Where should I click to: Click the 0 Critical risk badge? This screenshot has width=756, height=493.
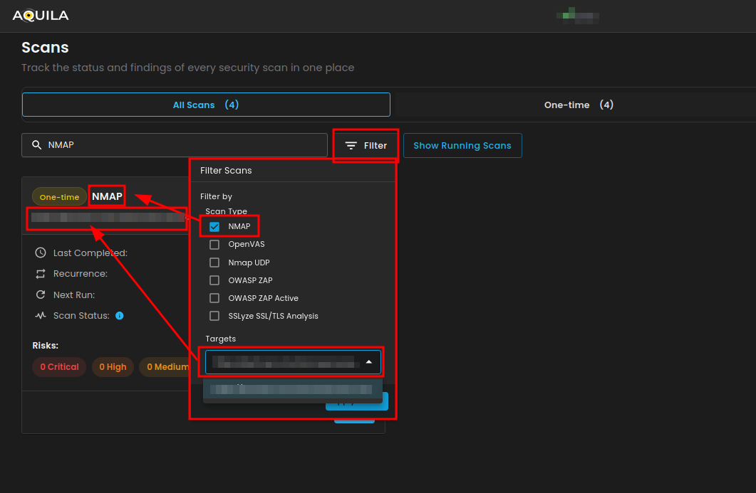(59, 367)
